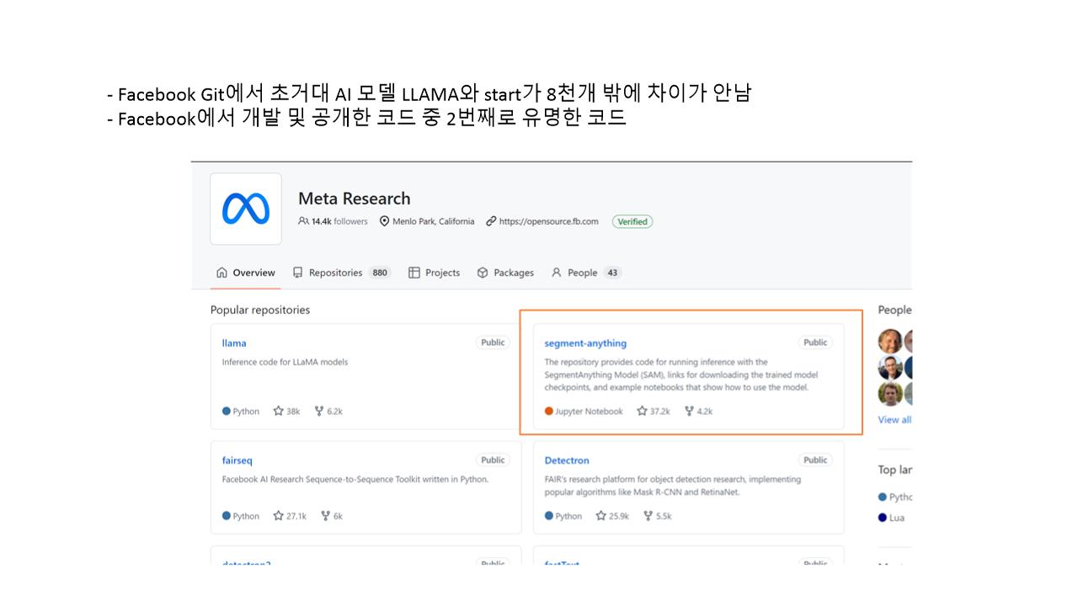Click the 'Inference code for LLaMA models' description

click(285, 362)
